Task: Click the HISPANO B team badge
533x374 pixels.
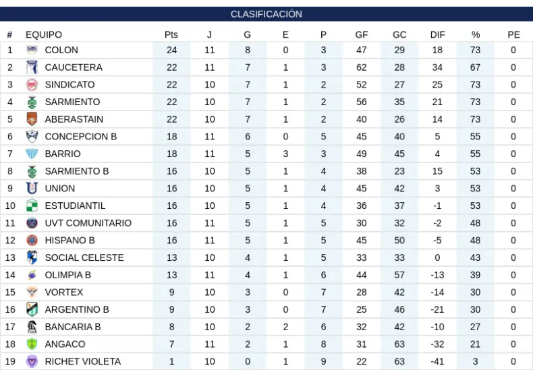Action: [x=32, y=241]
